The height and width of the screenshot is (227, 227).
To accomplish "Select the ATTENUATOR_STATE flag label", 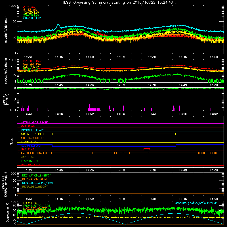I will click(x=34, y=123).
